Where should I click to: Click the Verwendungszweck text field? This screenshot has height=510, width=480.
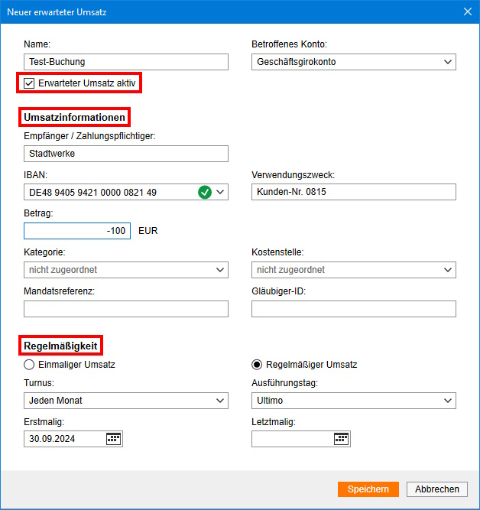[x=353, y=192]
